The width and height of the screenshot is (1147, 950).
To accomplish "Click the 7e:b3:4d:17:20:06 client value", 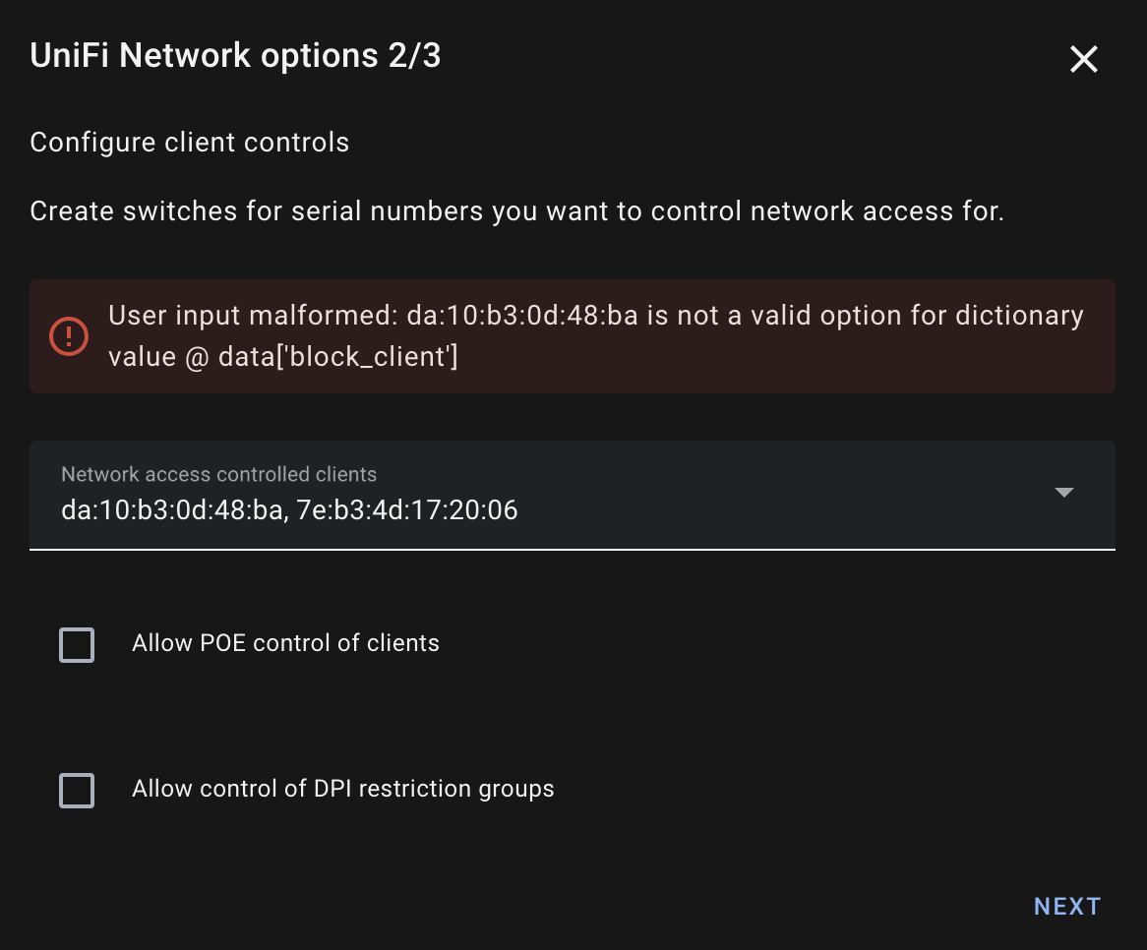I will pyautogui.click(x=408, y=511).
